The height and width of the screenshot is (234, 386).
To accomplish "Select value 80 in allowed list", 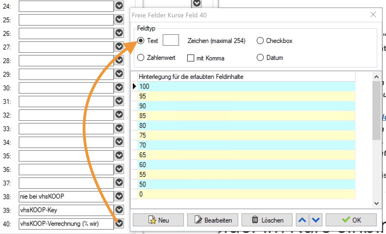I will click(246, 125).
